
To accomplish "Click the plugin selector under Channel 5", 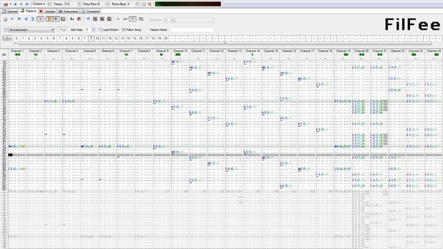I will pyautogui.click(x=89, y=58).
